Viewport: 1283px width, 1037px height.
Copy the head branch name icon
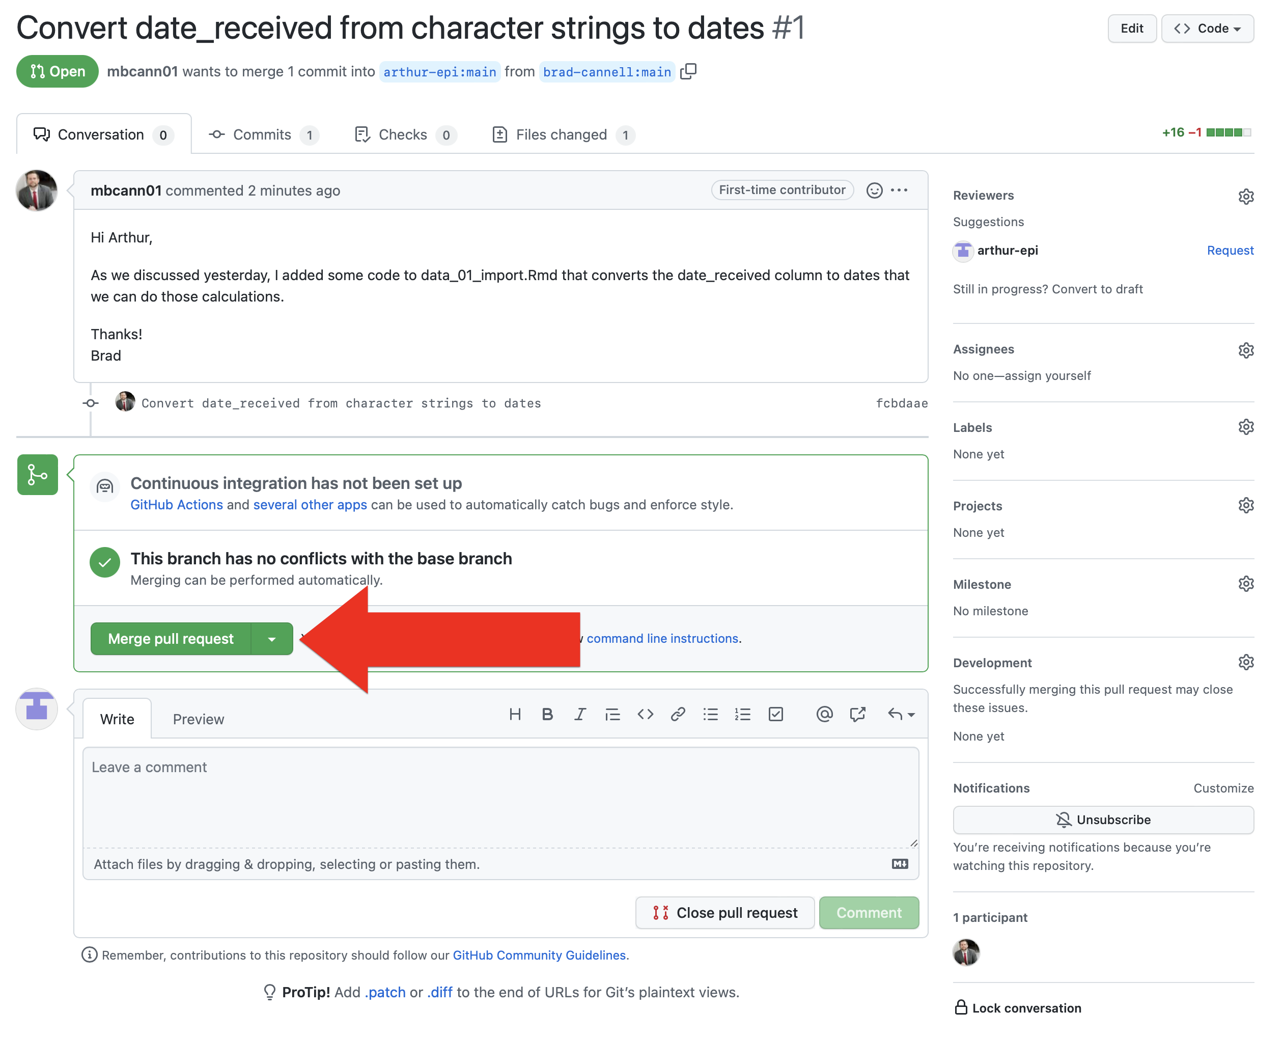[x=688, y=71]
